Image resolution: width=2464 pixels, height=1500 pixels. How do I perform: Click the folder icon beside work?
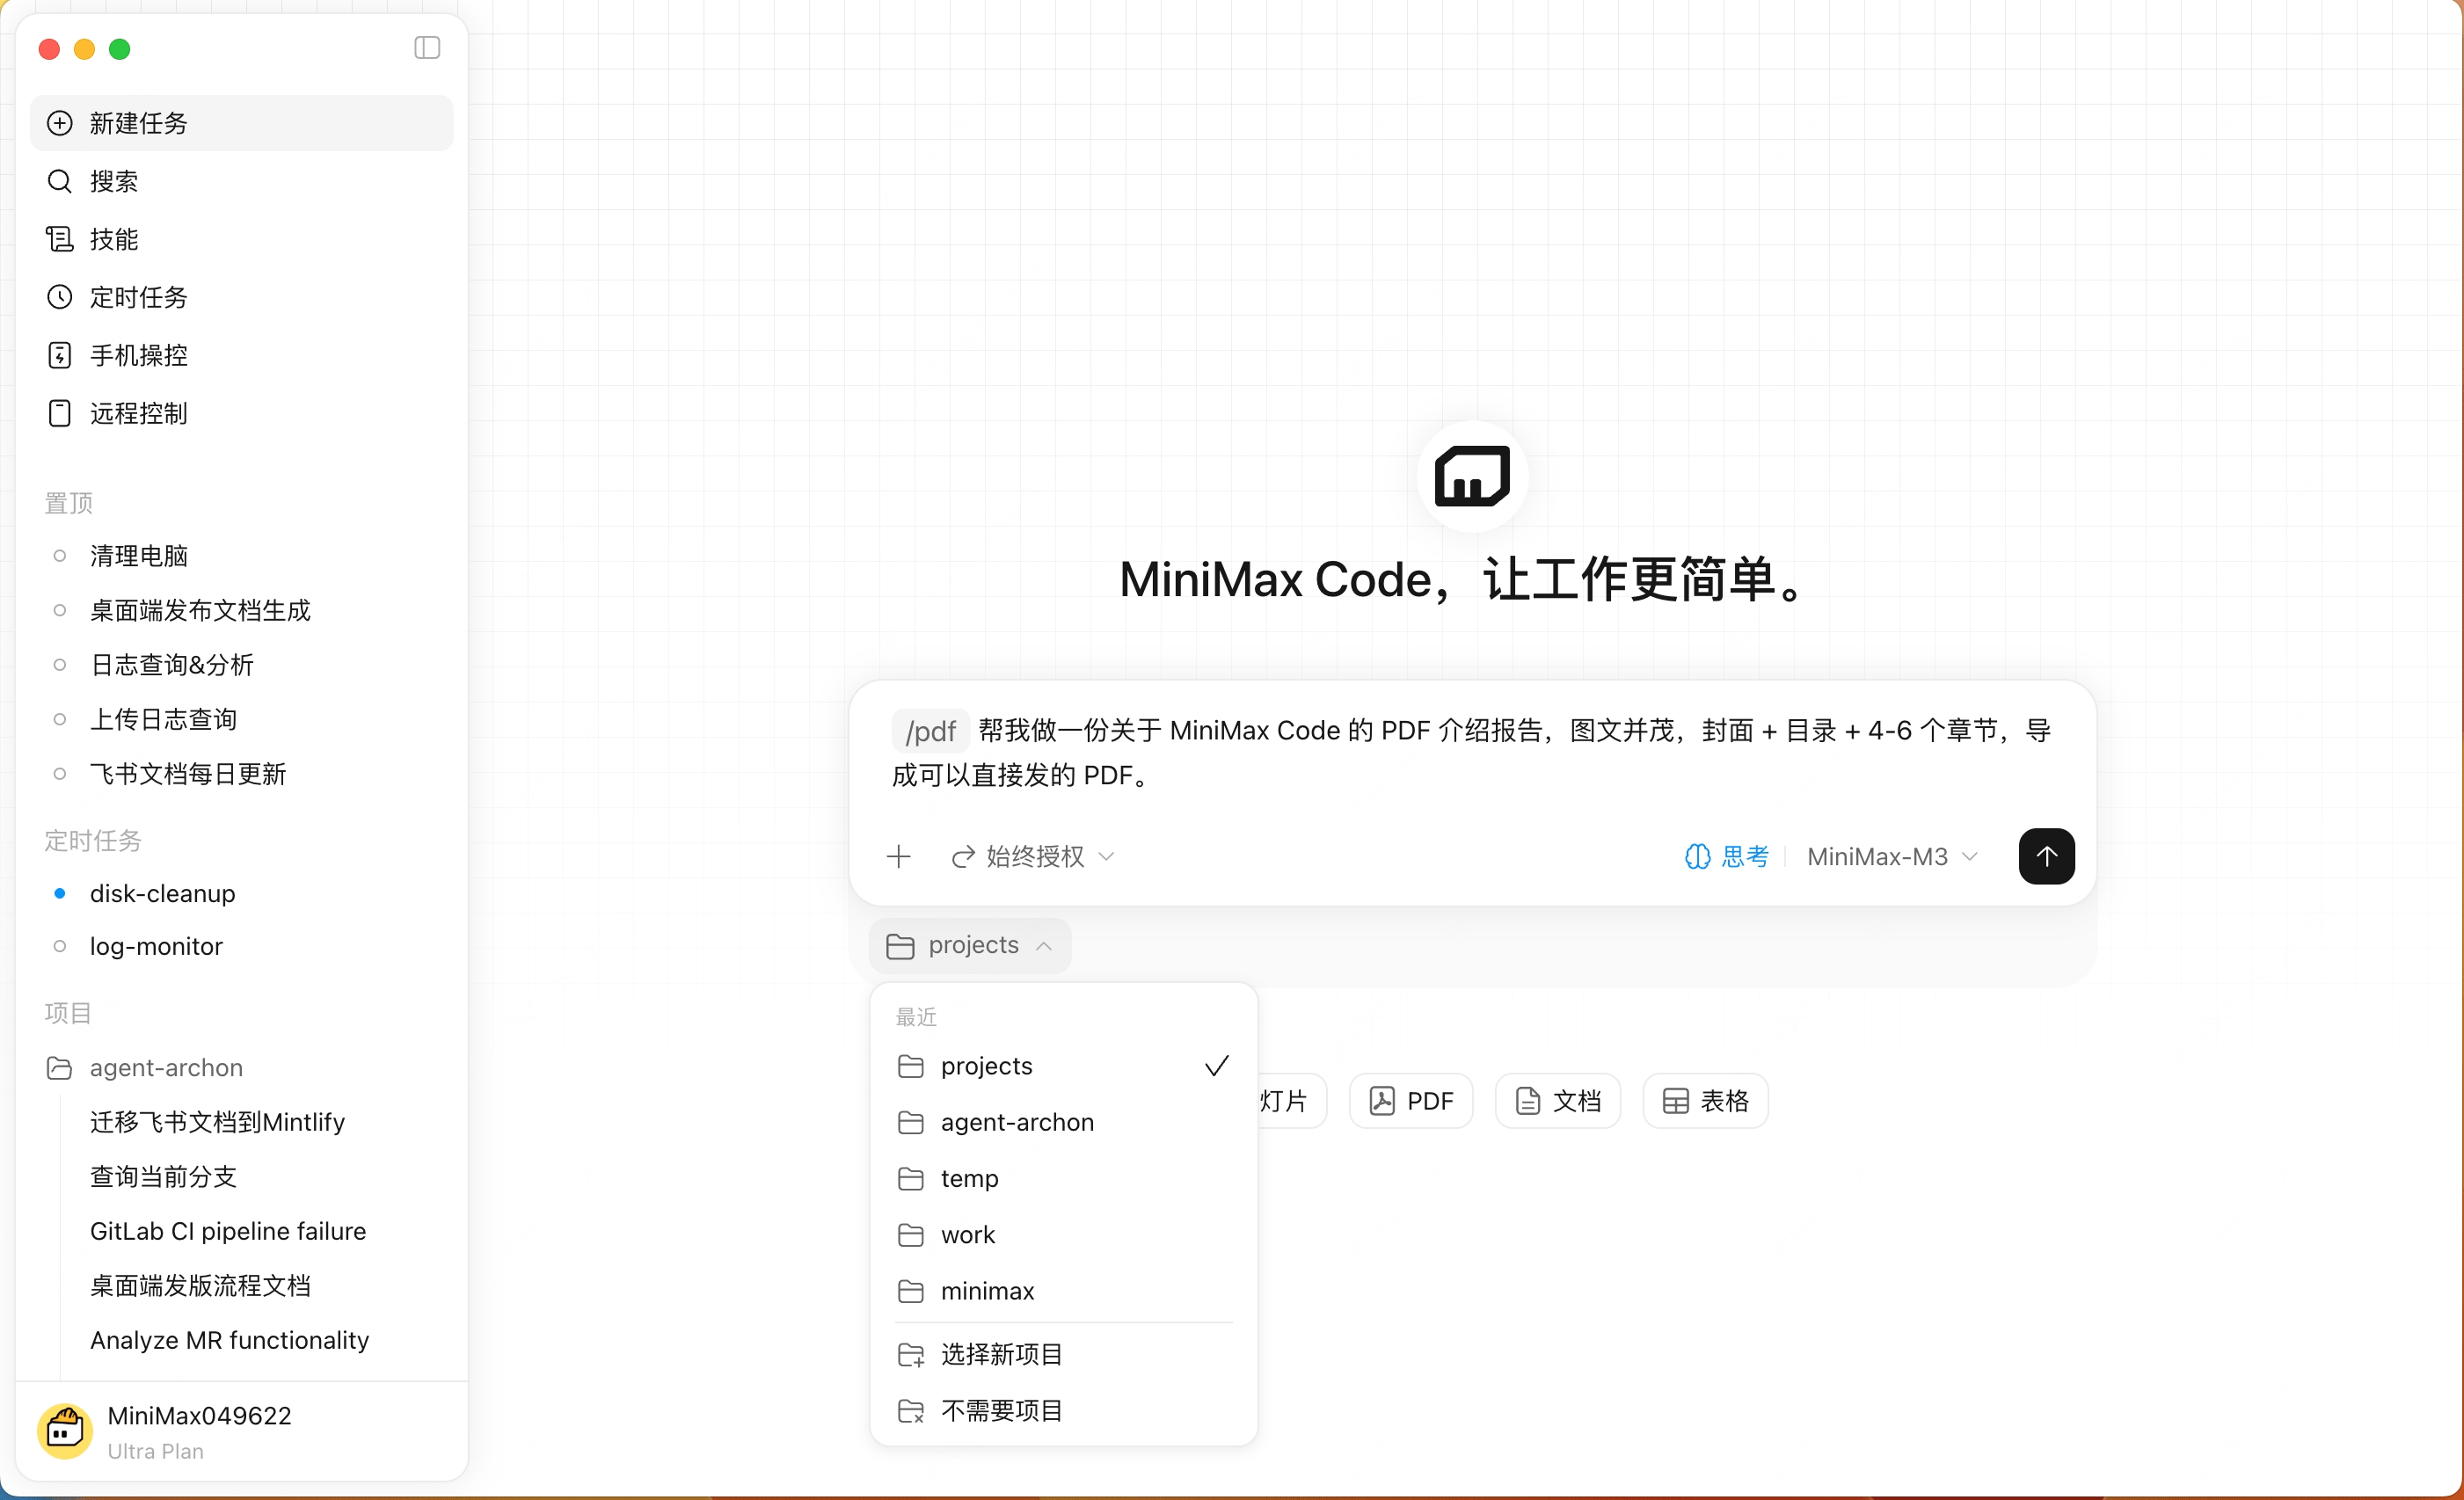tap(911, 1235)
